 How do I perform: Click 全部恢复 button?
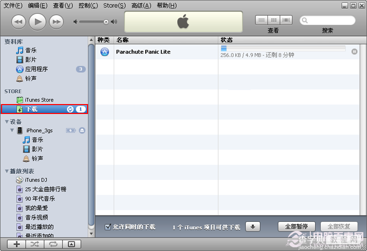click(339, 226)
